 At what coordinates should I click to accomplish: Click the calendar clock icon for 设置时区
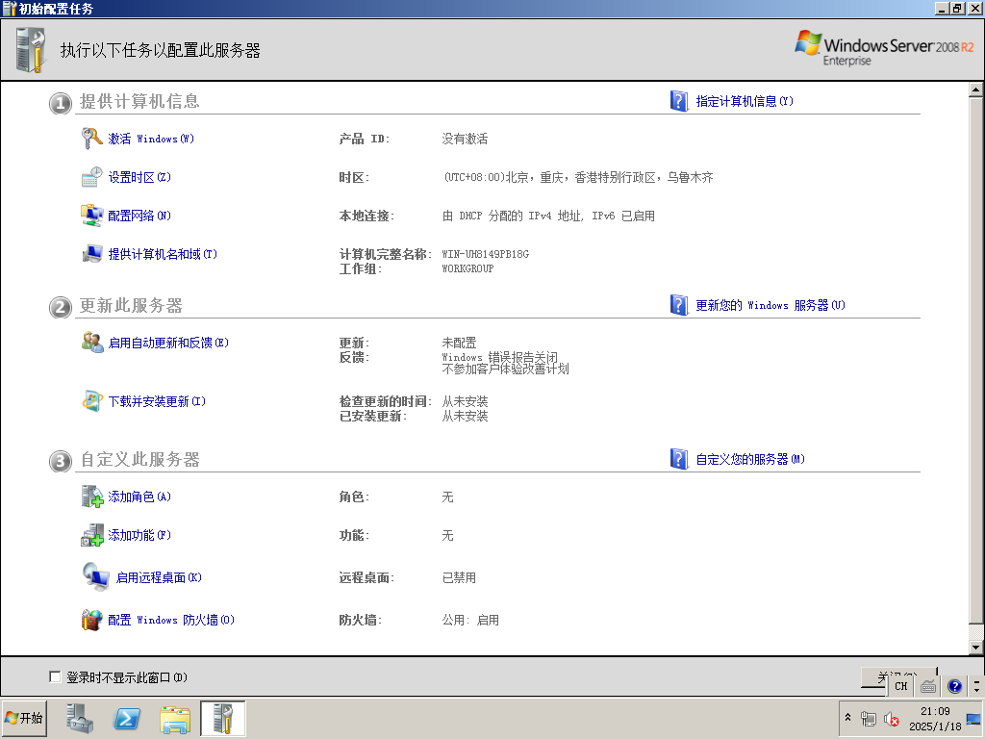(91, 177)
